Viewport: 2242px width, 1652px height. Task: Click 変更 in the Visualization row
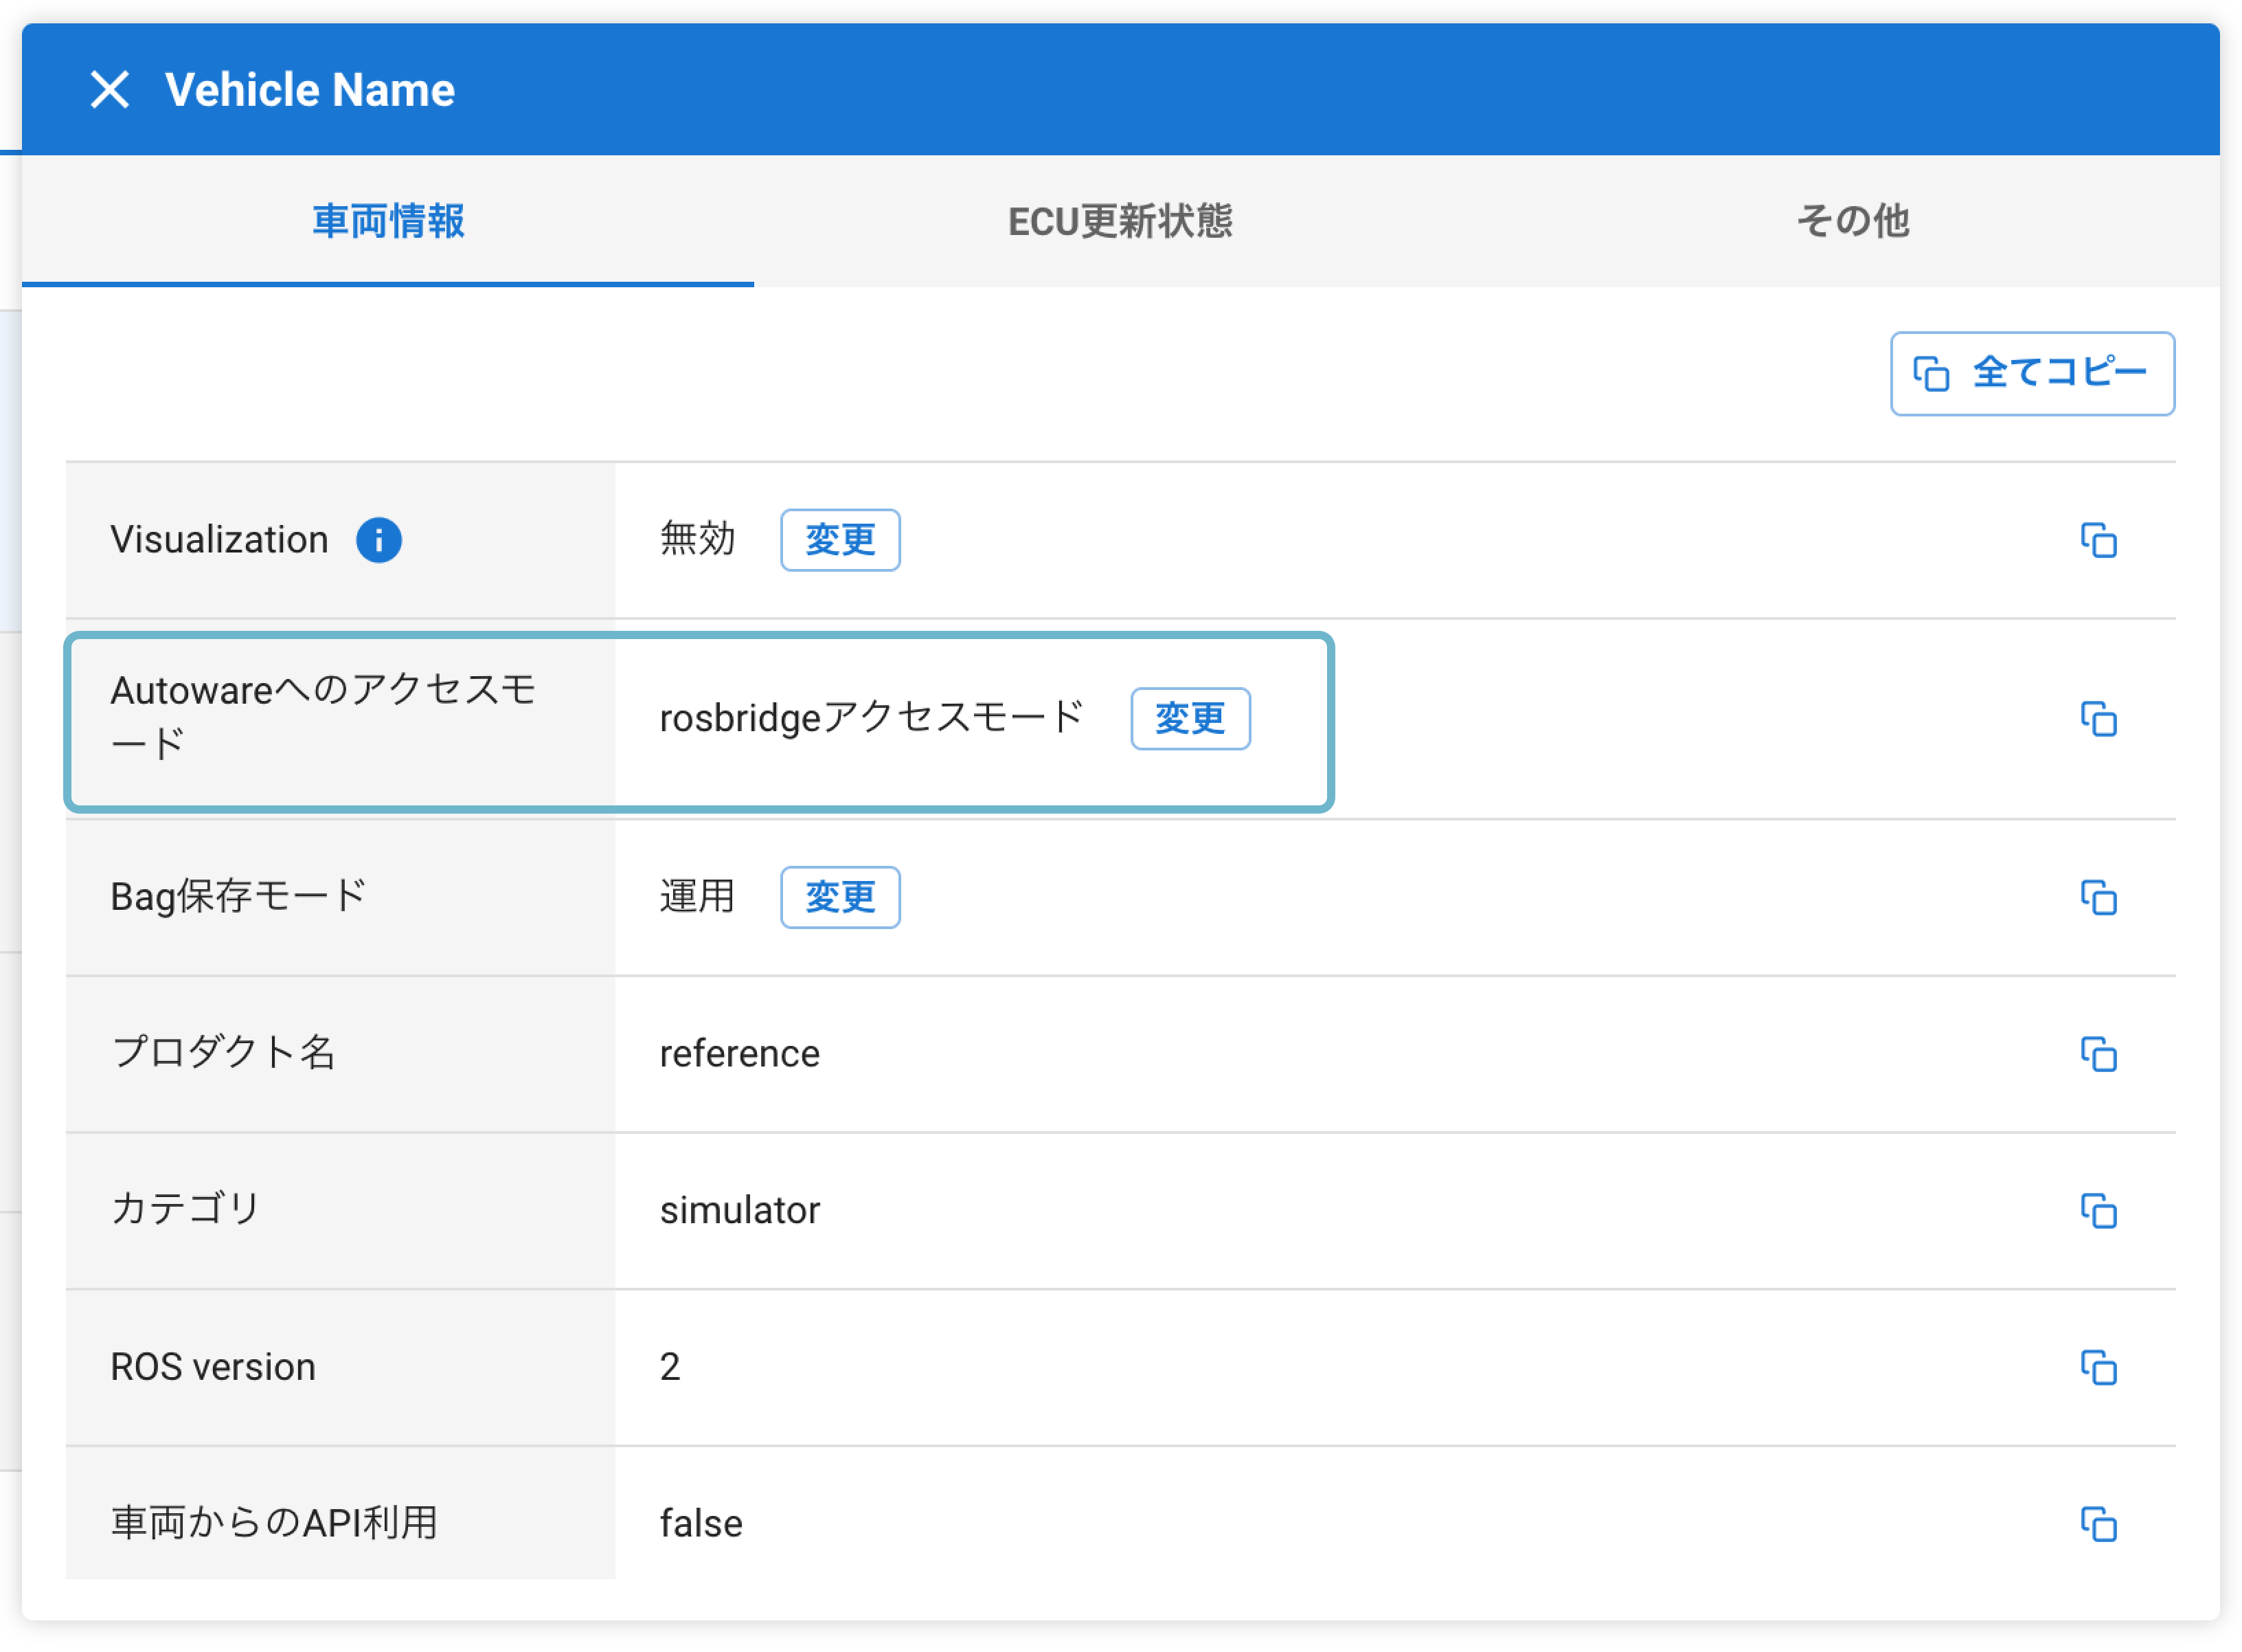tap(839, 540)
